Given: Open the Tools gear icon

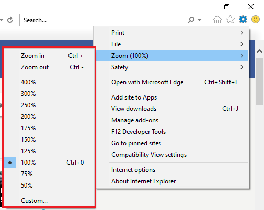Looking at the screenshot, I should [243, 19].
